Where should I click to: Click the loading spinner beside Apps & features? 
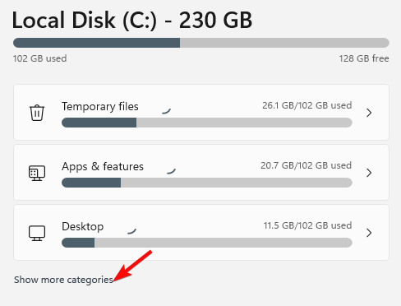tap(171, 171)
